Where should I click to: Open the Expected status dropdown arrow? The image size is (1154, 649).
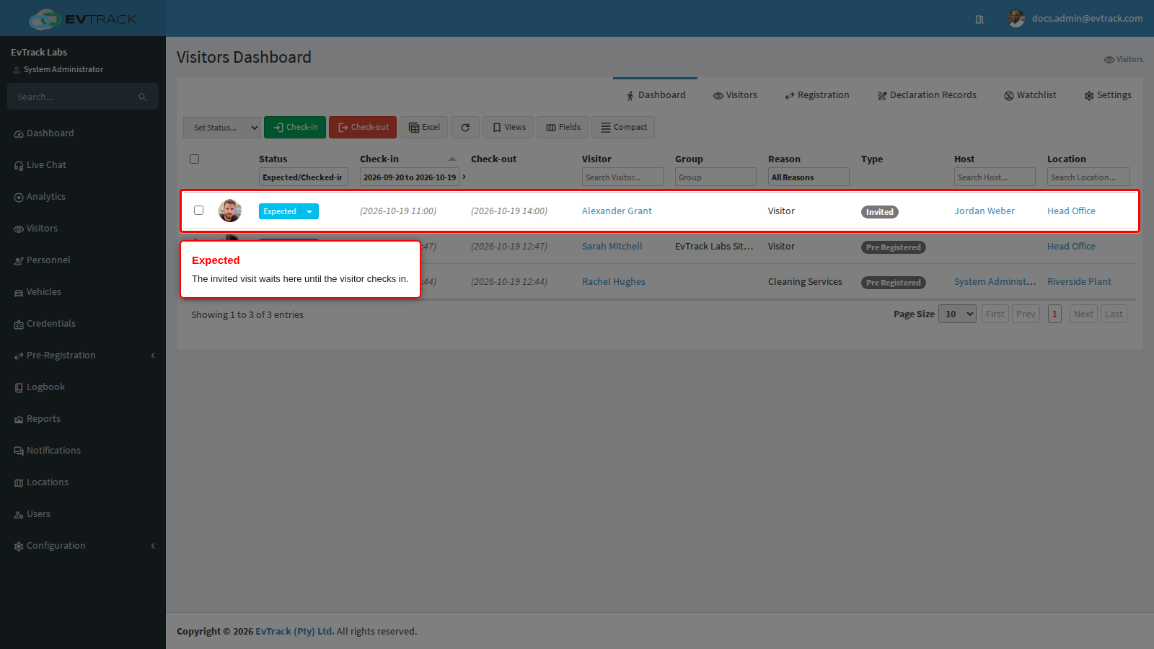tap(309, 211)
